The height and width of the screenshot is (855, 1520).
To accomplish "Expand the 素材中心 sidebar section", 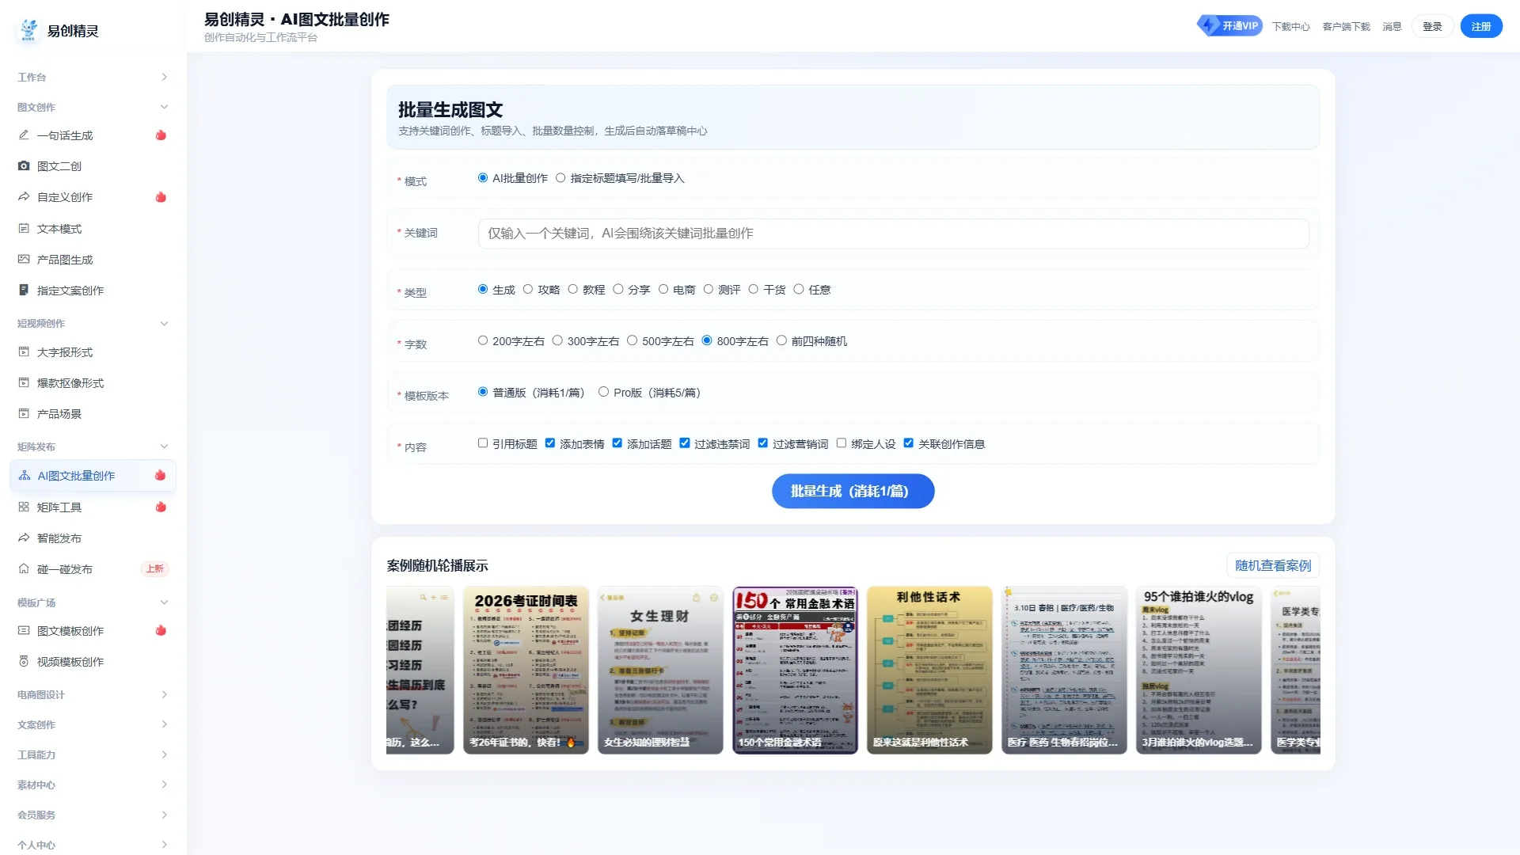I will click(93, 785).
